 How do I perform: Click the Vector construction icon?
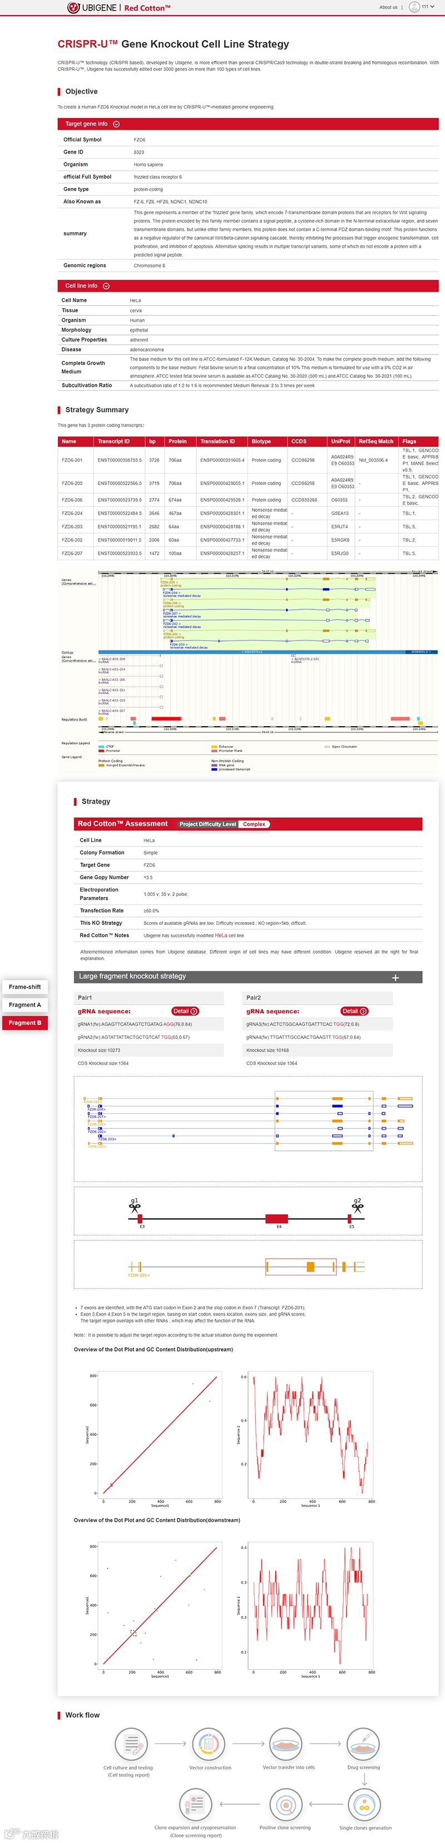click(x=208, y=1745)
